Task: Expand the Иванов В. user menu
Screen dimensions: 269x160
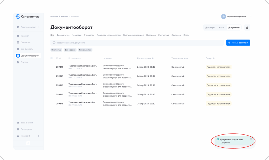Action: coord(39,136)
